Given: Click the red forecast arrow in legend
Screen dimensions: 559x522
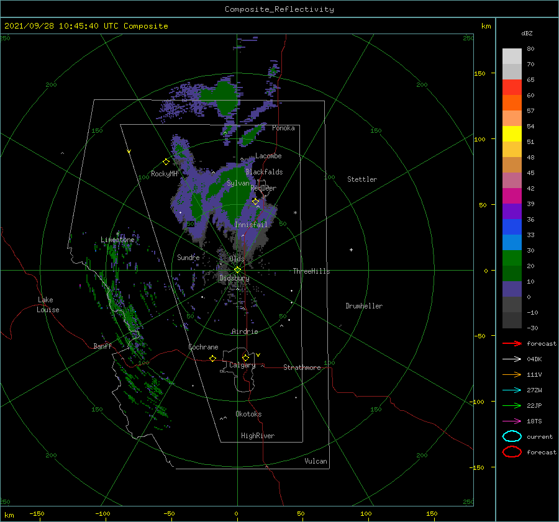Looking at the screenshot, I should 512,343.
